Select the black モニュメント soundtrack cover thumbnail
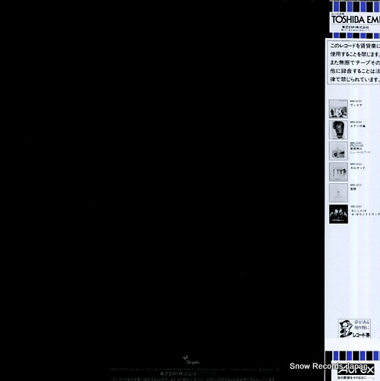The height and width of the screenshot is (381, 380). (x=338, y=214)
